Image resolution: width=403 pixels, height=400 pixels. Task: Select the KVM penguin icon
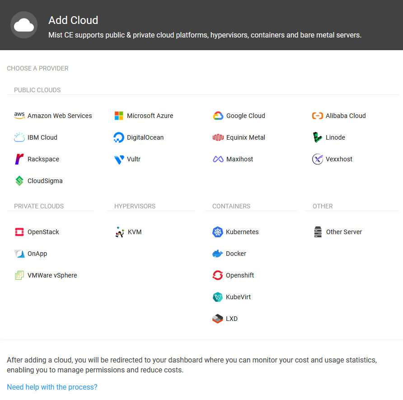point(119,232)
